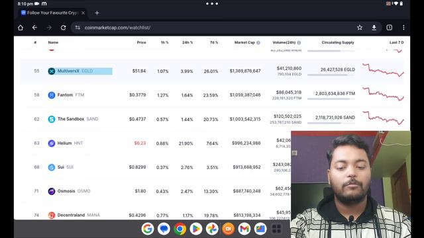Viewport: 424px width, 238px height.
Task: Open Osmosis OSMO coin page
Action: (x=74, y=191)
